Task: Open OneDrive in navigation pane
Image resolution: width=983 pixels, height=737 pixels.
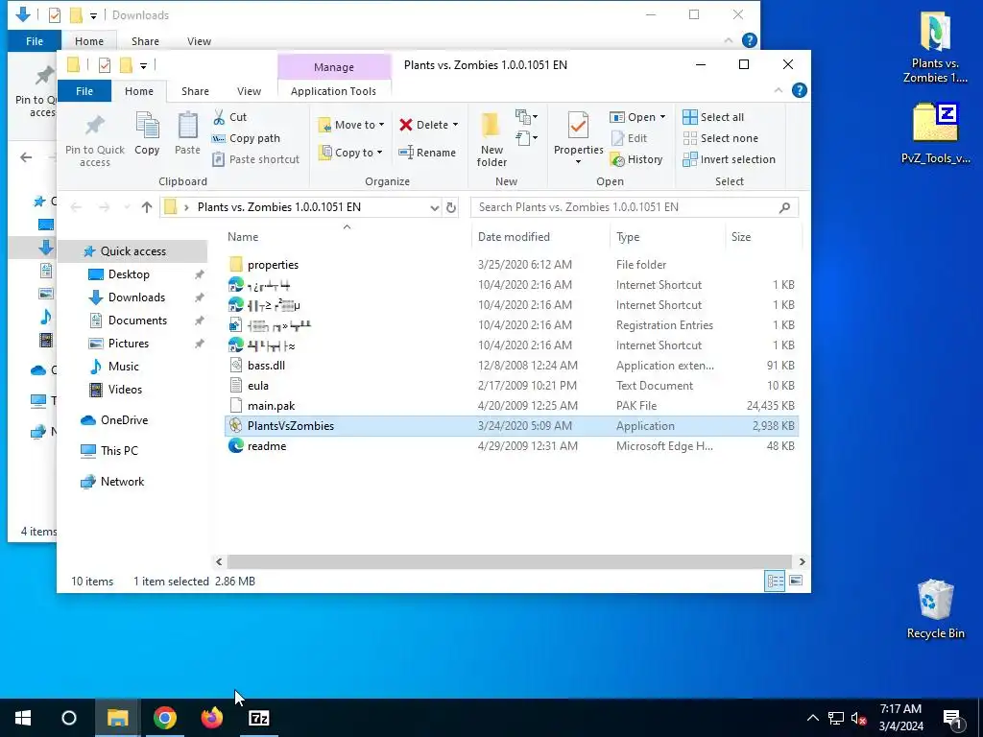Action: [x=124, y=420]
